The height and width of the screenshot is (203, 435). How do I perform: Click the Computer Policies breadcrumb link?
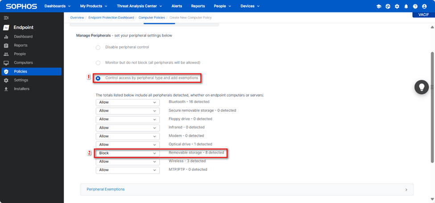coord(151,18)
